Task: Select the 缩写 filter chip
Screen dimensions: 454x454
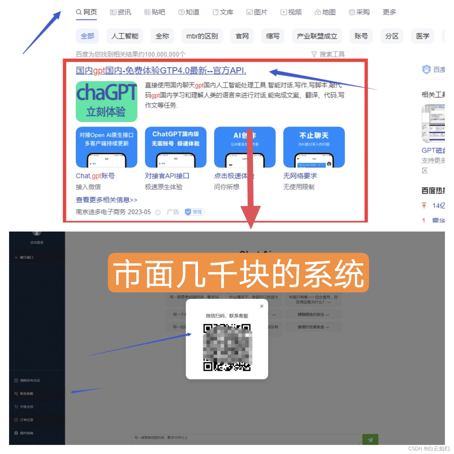Action: click(x=273, y=36)
